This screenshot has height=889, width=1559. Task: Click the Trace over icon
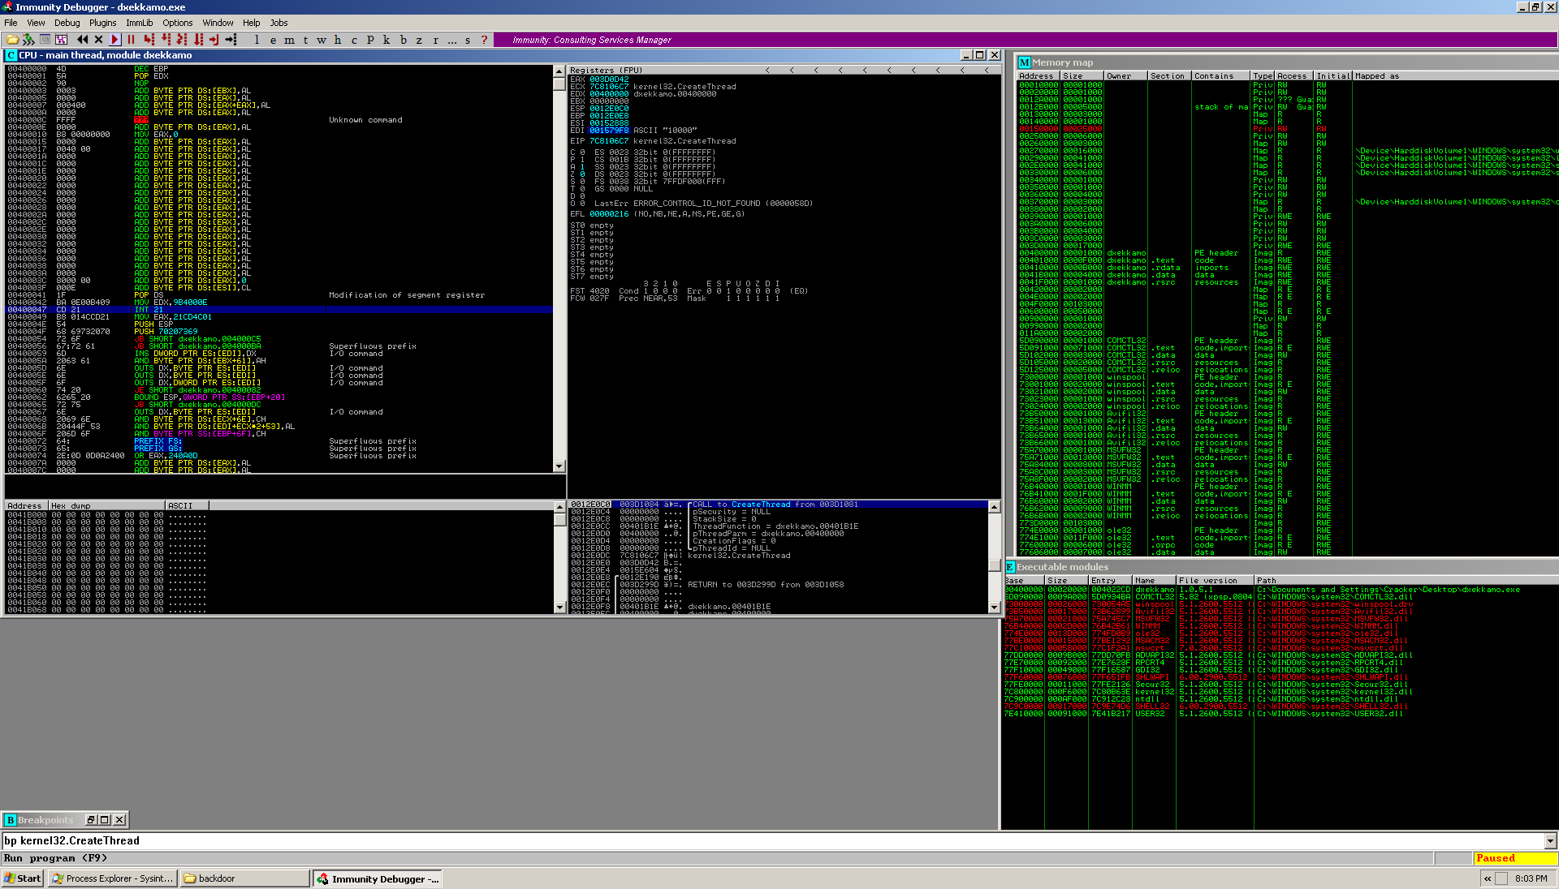click(x=198, y=39)
